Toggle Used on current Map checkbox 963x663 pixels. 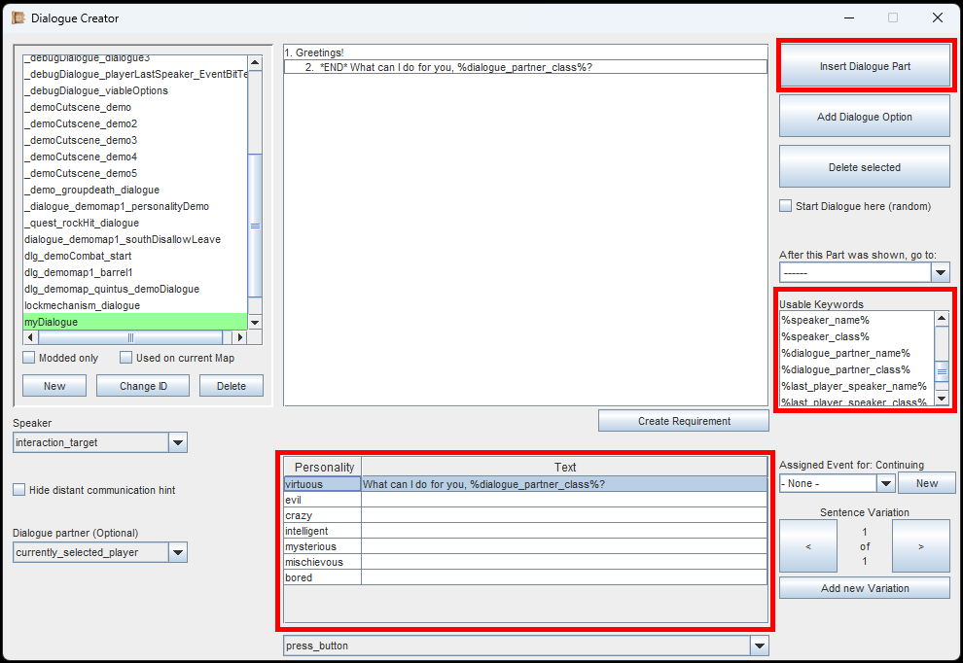pos(126,358)
